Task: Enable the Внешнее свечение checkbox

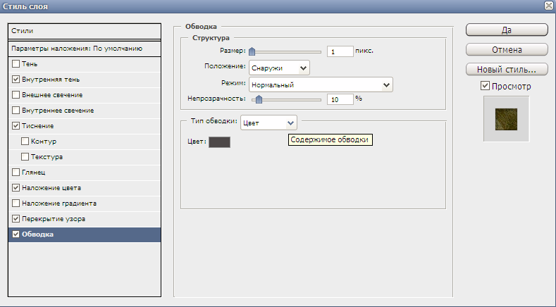Action: (x=16, y=94)
